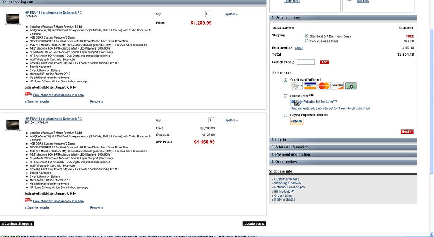Click the red Next button
The image size is (434, 237).
tap(407, 131)
